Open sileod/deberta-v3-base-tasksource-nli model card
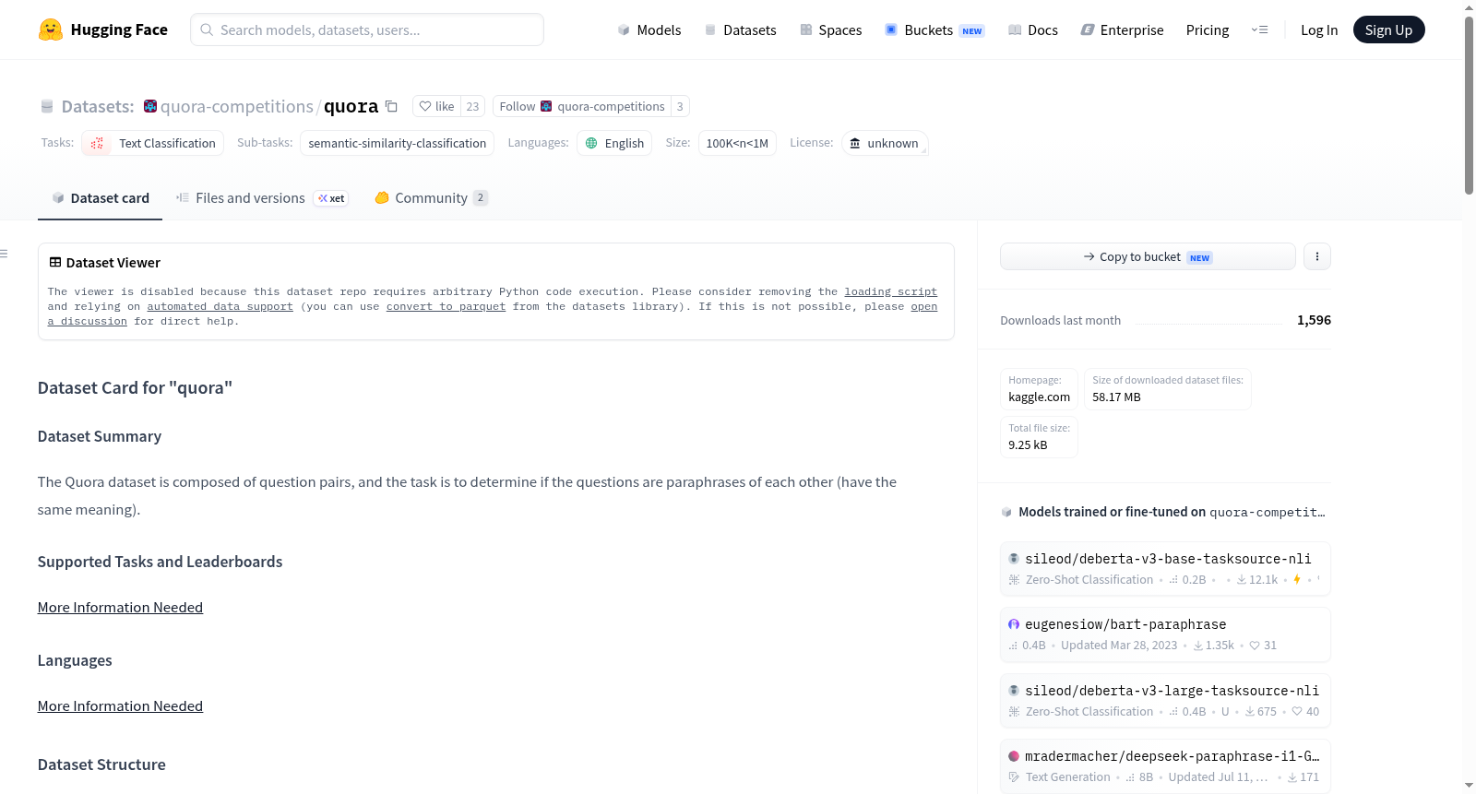The height and width of the screenshot is (794, 1476). [x=1168, y=559]
